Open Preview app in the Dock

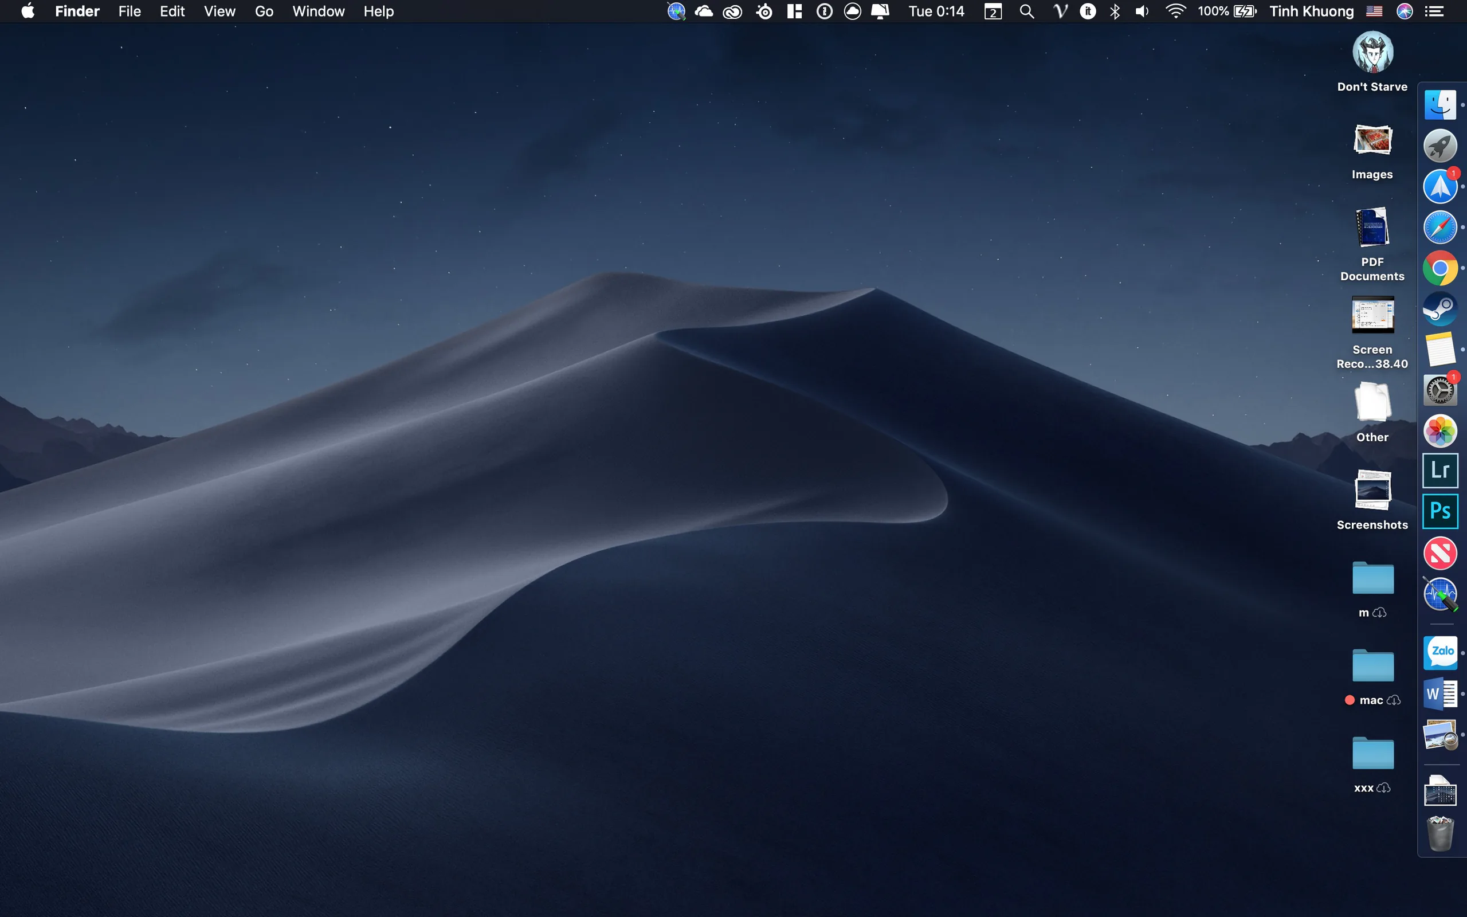click(x=1439, y=734)
